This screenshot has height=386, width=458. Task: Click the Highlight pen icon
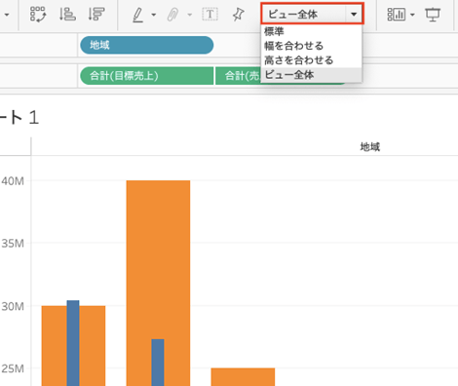[x=137, y=15]
